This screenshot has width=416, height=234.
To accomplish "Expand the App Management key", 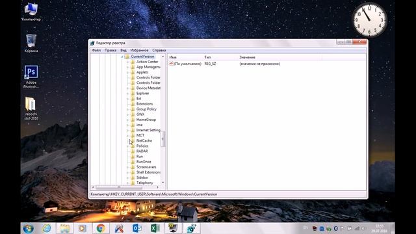I will (127, 67).
